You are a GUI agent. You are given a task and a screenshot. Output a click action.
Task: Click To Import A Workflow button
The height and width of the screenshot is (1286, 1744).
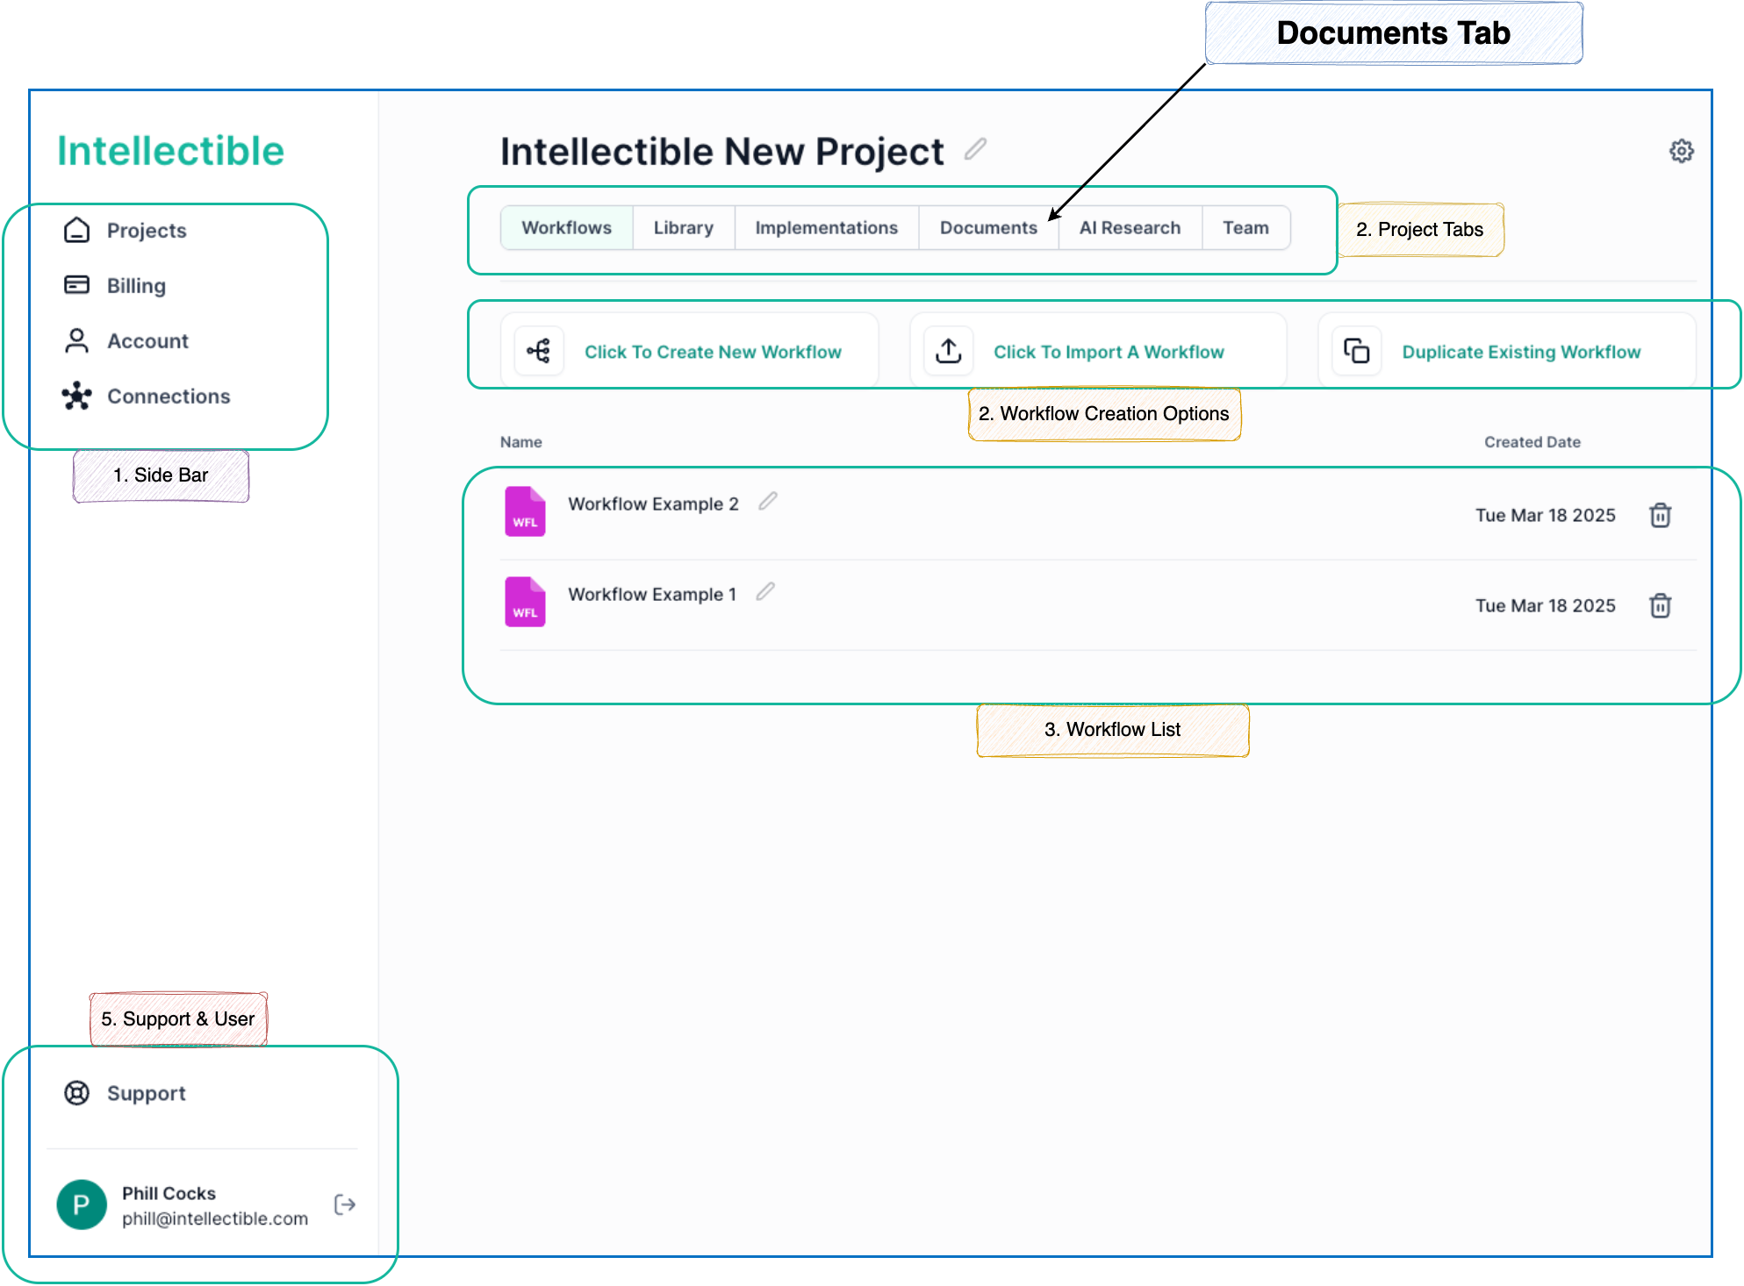[1098, 351]
